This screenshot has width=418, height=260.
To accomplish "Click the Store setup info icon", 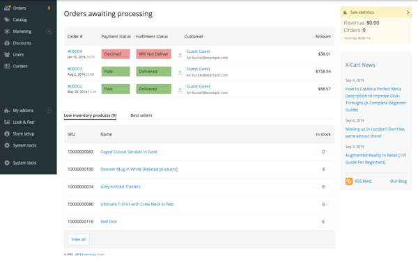I will [x=7, y=133].
